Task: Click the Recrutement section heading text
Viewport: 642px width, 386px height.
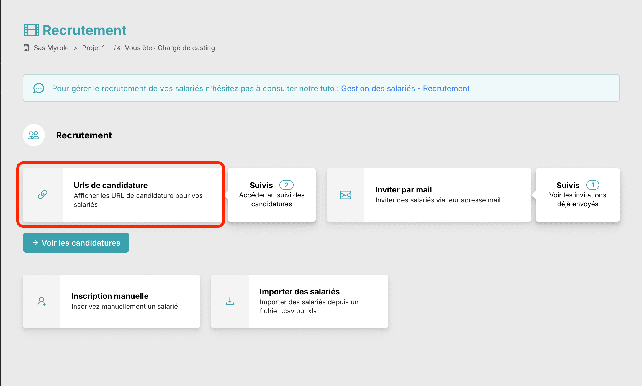Action: 84,135
